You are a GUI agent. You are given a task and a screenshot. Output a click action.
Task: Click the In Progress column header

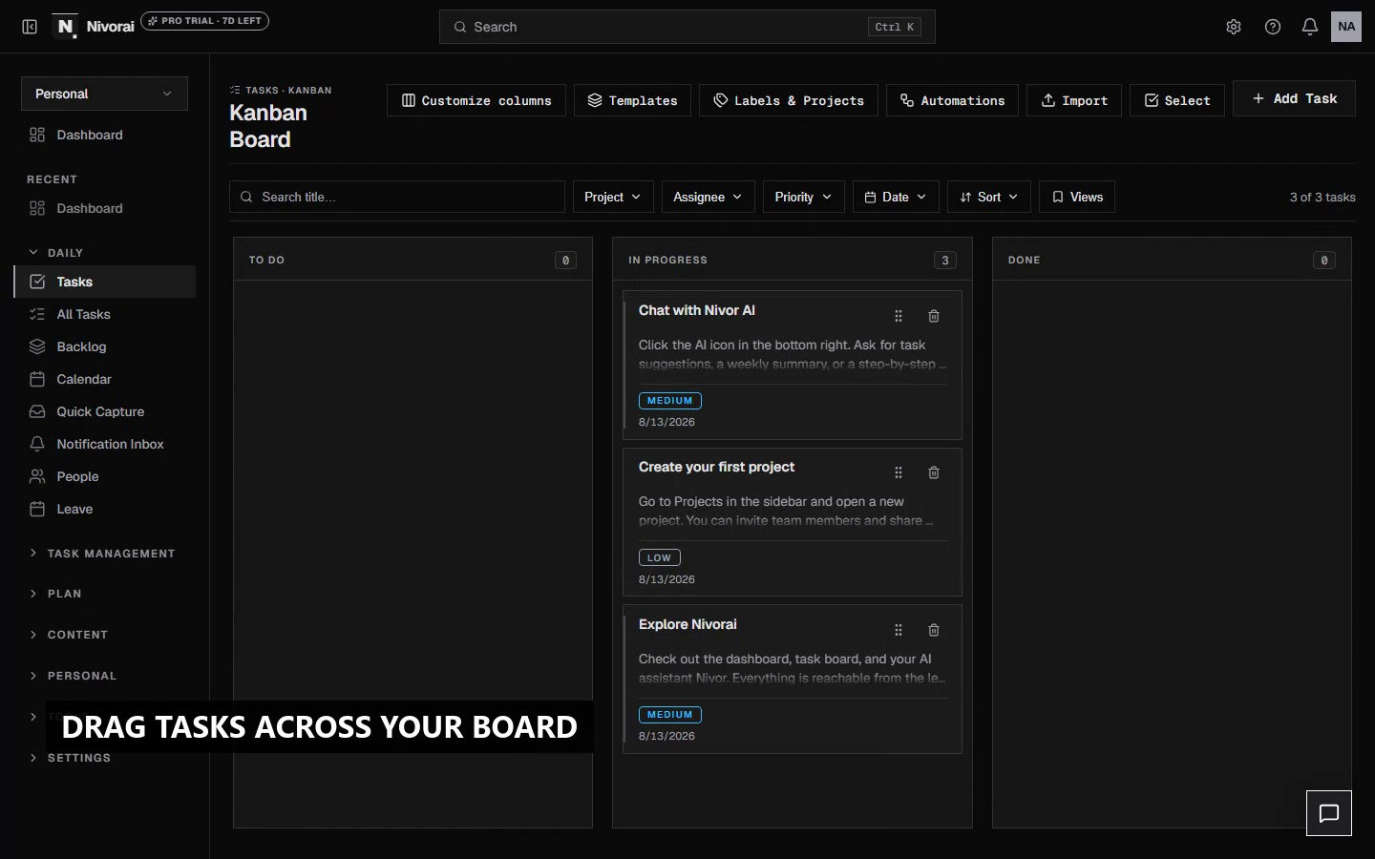(x=792, y=260)
